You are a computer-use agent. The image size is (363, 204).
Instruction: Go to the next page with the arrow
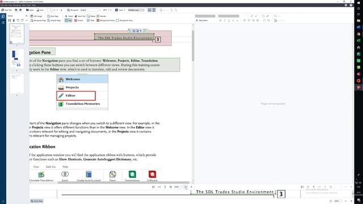61,10
